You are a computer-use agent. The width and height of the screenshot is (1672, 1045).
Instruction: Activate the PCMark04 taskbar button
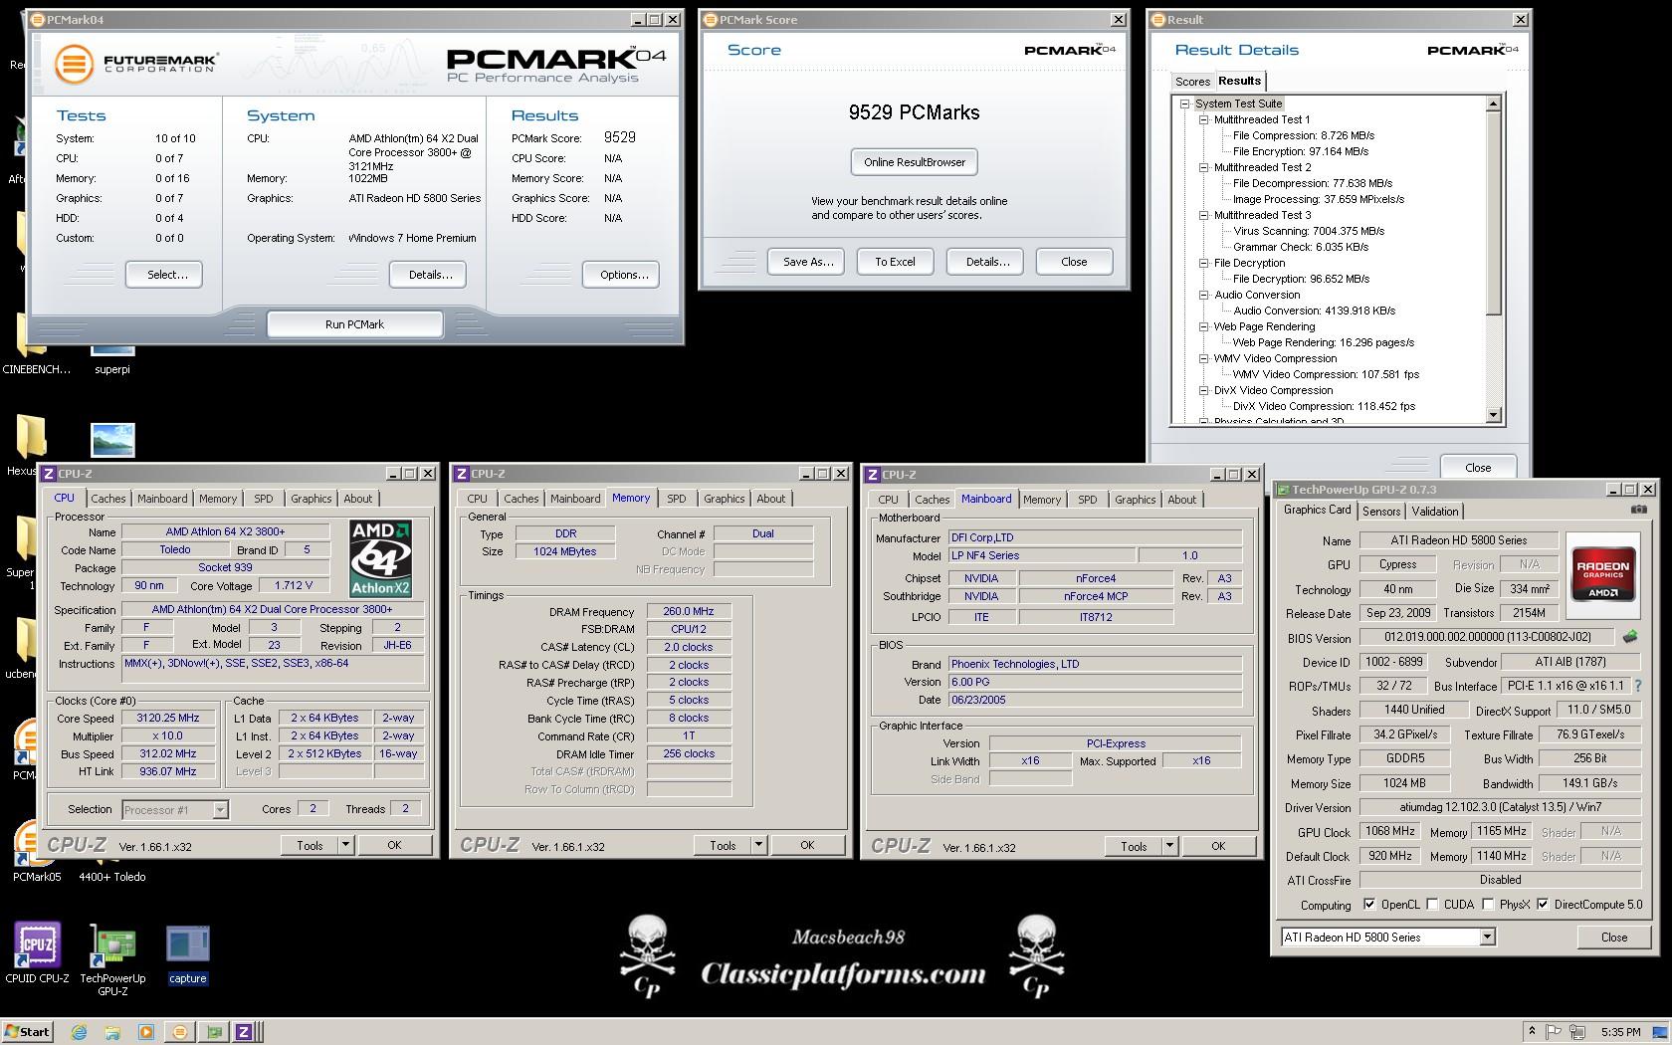180,1032
